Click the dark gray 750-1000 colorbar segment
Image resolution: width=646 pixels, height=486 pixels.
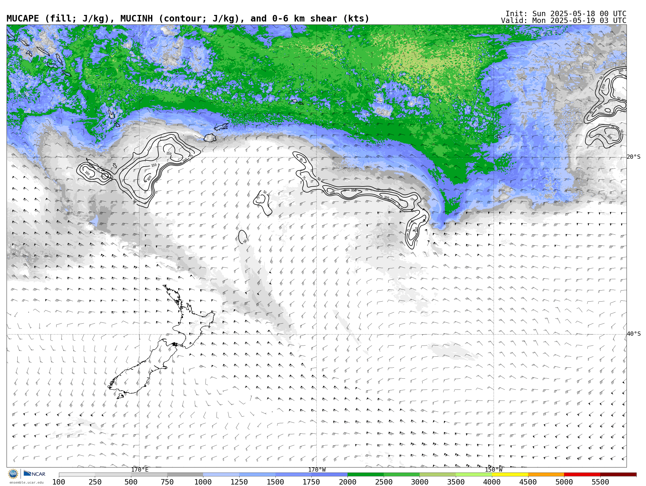click(x=185, y=474)
